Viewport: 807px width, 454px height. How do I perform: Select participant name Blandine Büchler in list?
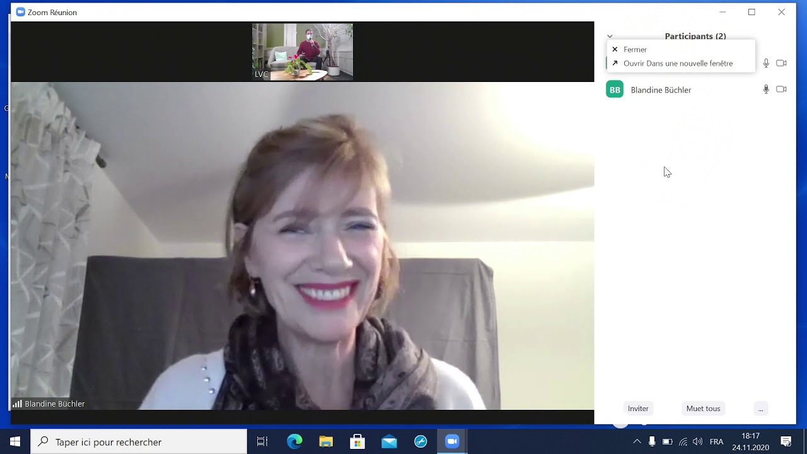661,90
